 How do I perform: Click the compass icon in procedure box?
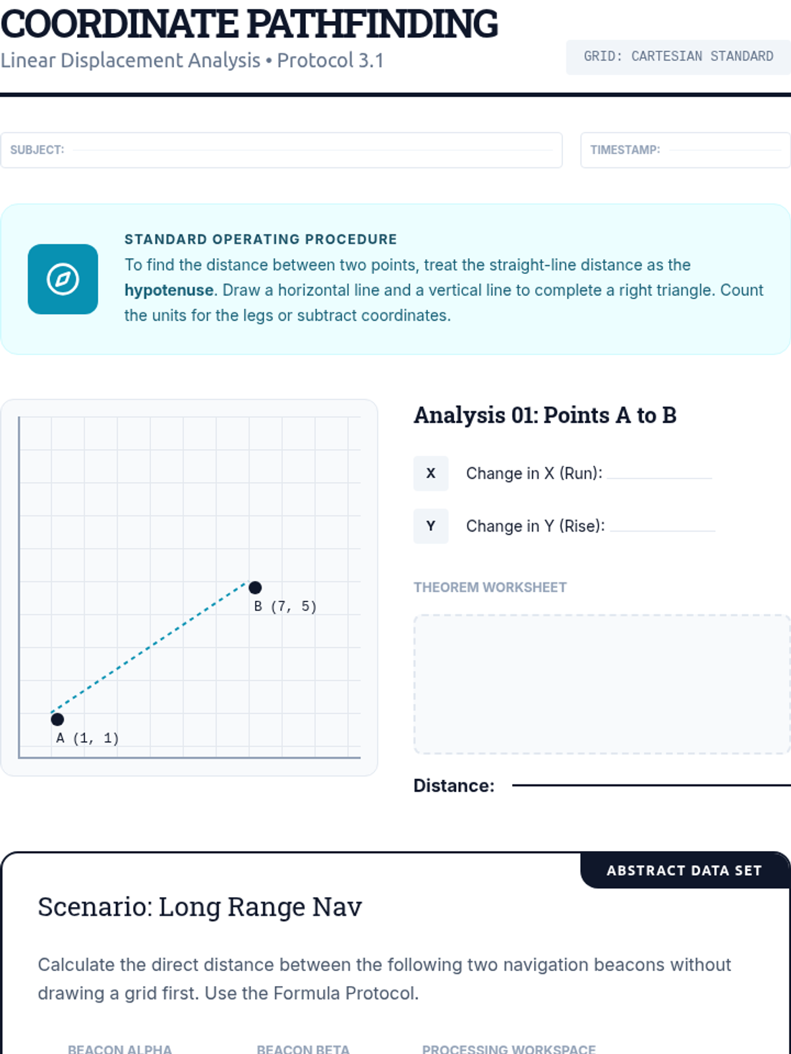coord(63,279)
